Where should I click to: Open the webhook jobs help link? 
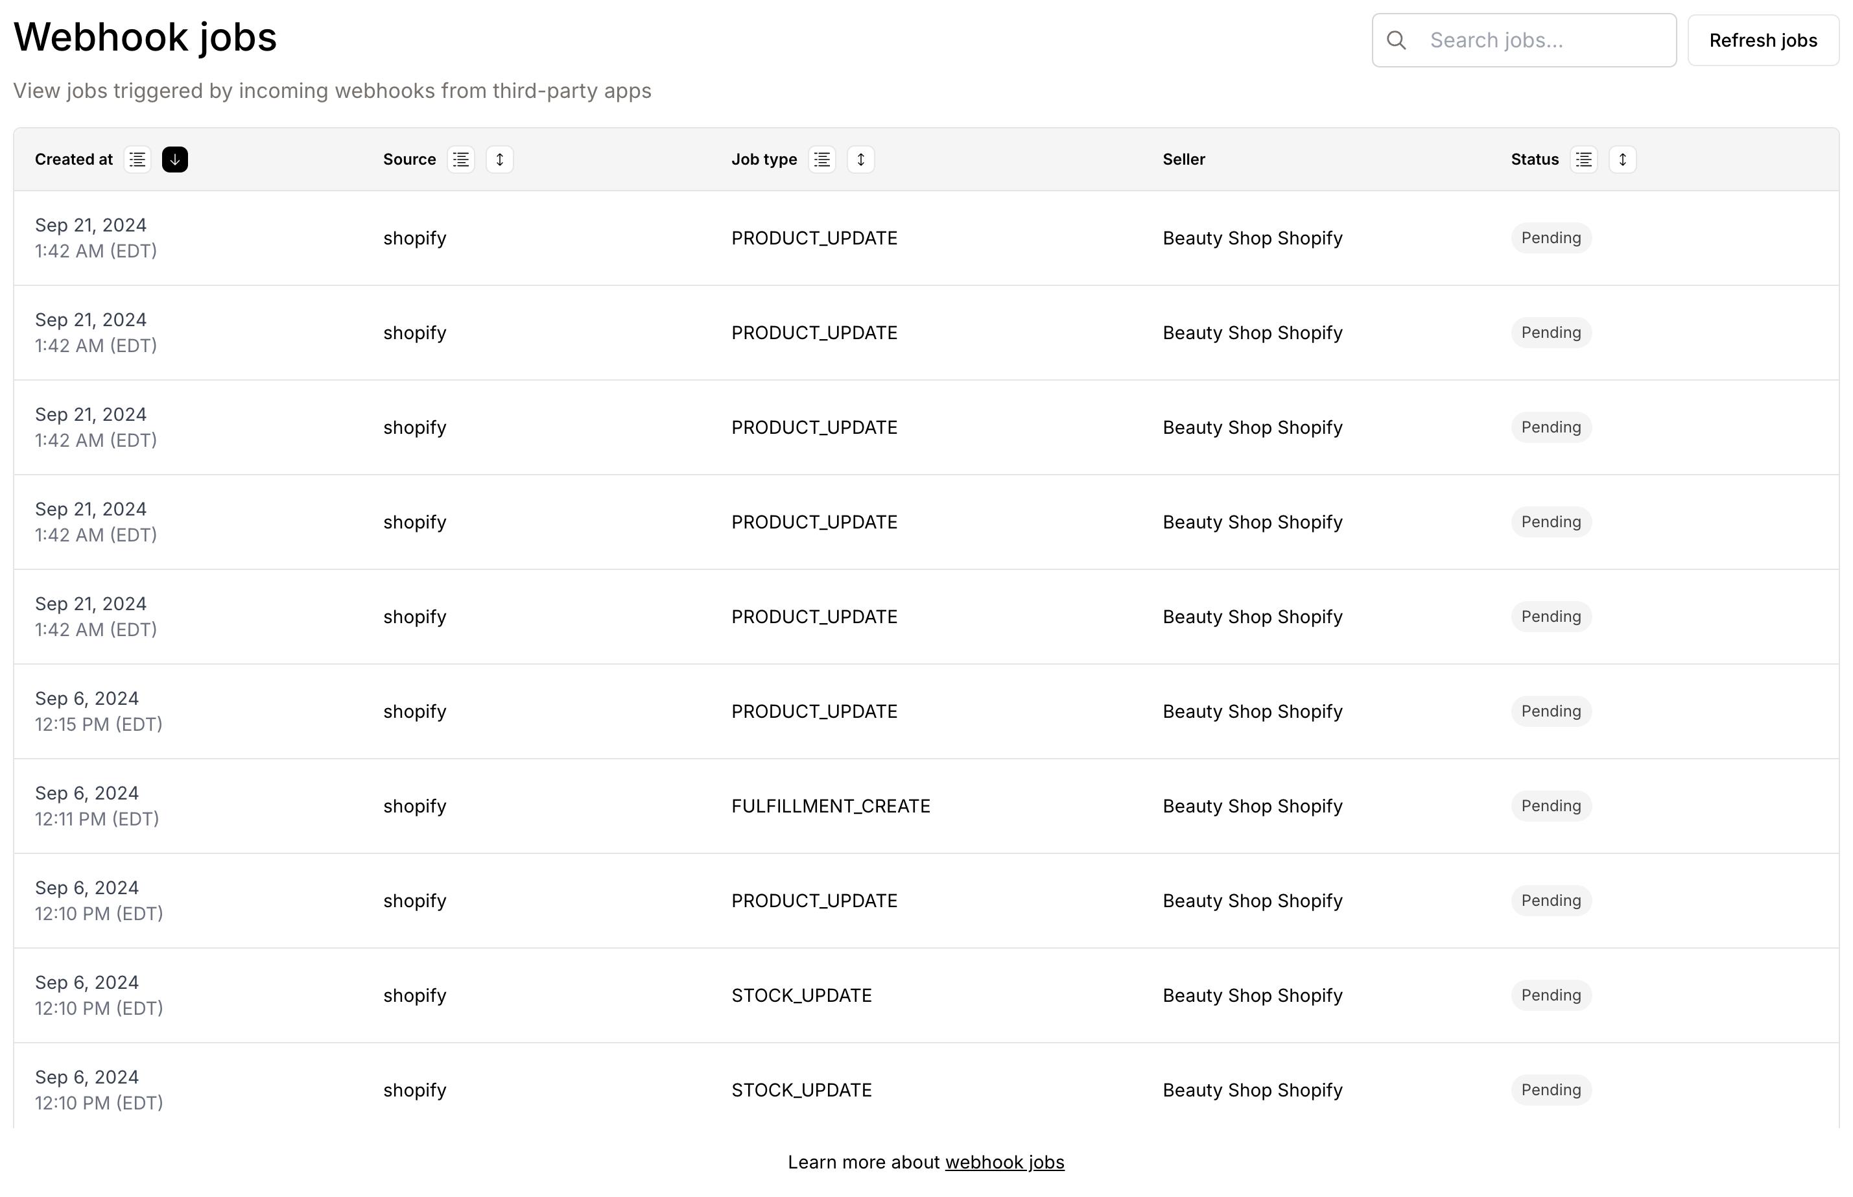tap(1004, 1162)
